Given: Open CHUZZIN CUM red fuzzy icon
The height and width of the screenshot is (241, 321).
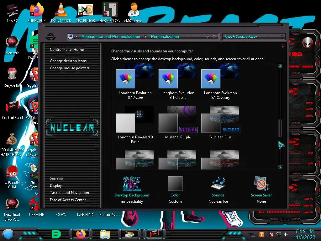Looking at the screenshot, I should pos(12,177).
